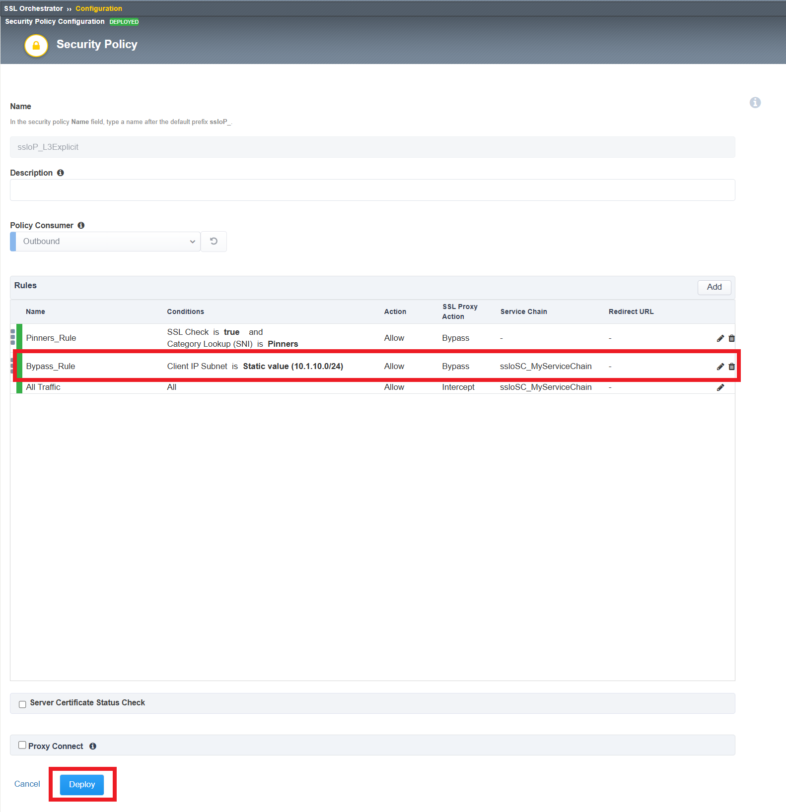The image size is (786, 812).
Task: Delete the Pinners_Rule with trash icon
Action: (731, 338)
